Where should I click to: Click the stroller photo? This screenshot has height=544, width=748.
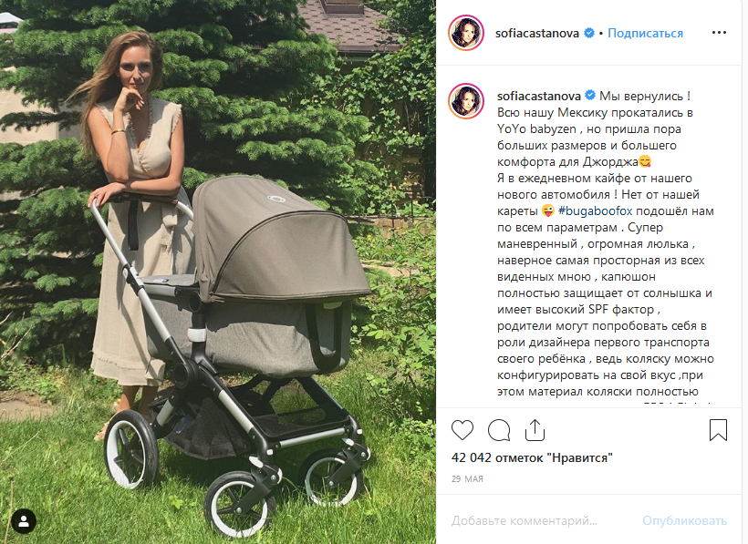(x=218, y=272)
